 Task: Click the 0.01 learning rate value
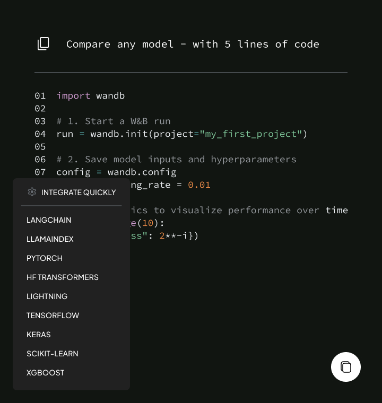click(x=199, y=185)
